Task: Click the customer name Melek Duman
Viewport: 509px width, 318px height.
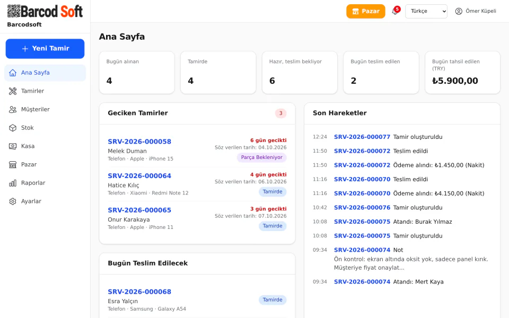Action: pos(127,151)
